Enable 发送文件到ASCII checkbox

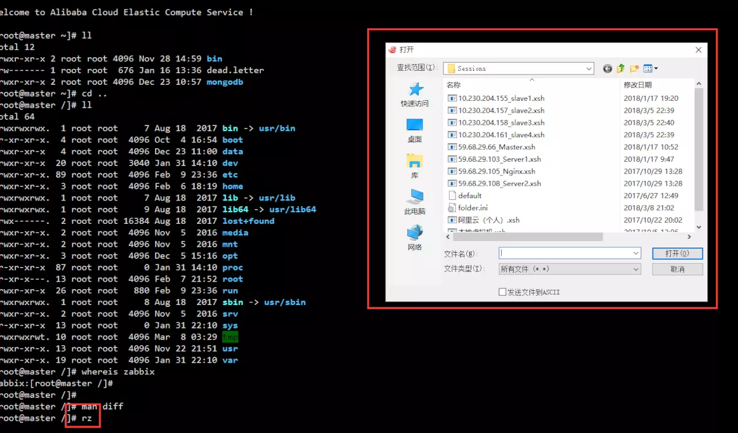tap(502, 292)
